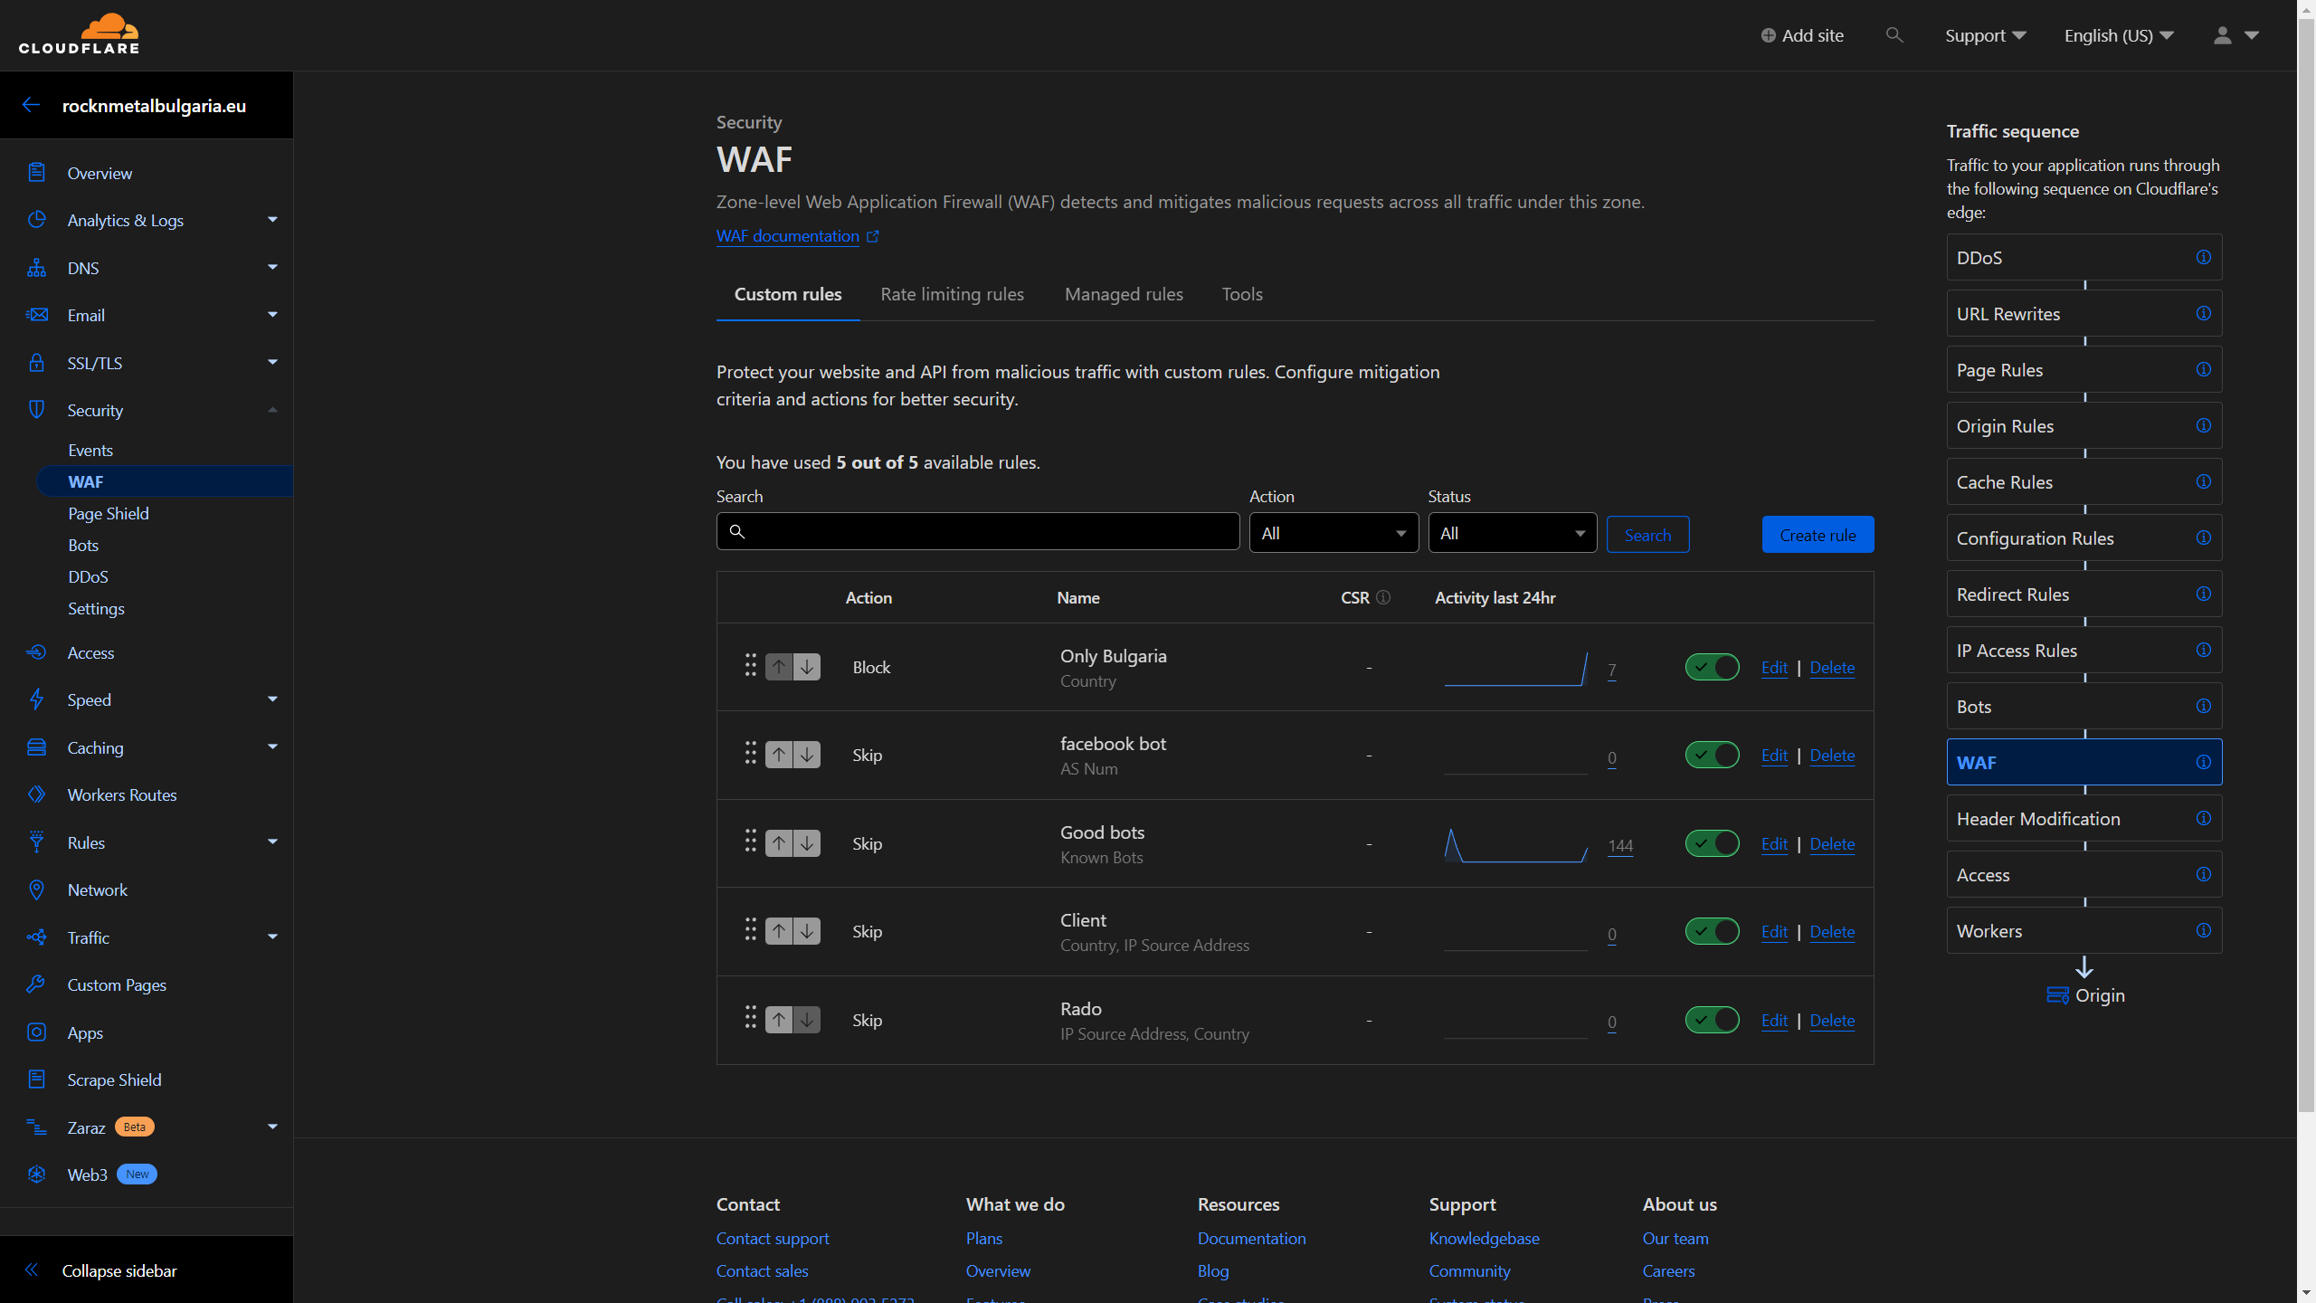Click the CSR column info icon

pos(1383,597)
